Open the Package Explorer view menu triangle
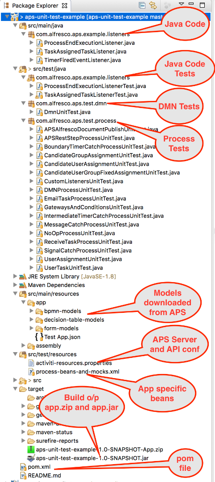Screen dimensions: 215x482 click(x=181, y=4)
